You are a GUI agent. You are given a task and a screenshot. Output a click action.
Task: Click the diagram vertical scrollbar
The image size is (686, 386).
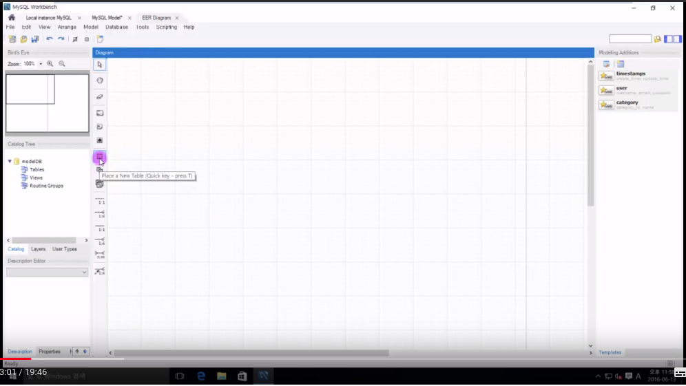(590, 135)
